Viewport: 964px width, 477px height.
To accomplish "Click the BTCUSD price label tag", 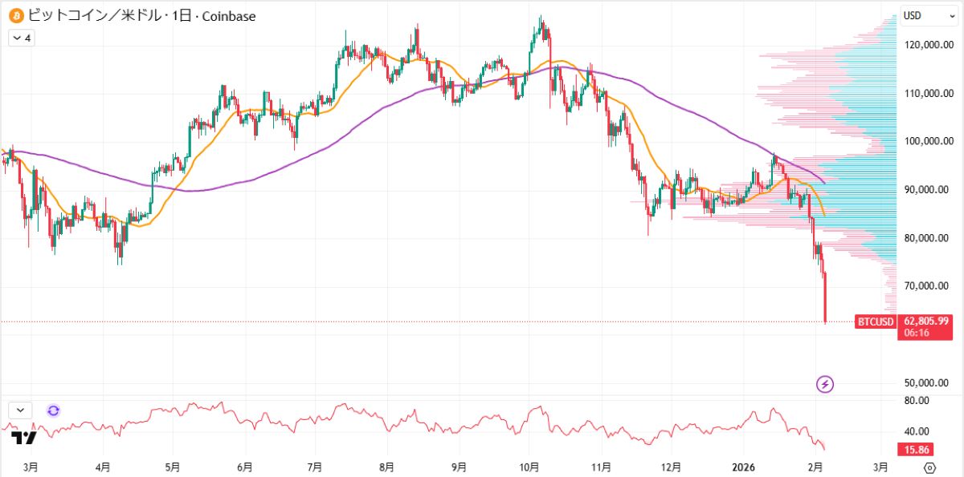I will point(875,322).
